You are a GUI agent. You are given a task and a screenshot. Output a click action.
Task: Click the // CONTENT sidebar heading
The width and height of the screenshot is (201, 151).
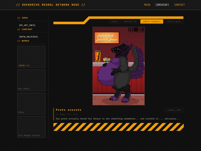click(x=25, y=29)
